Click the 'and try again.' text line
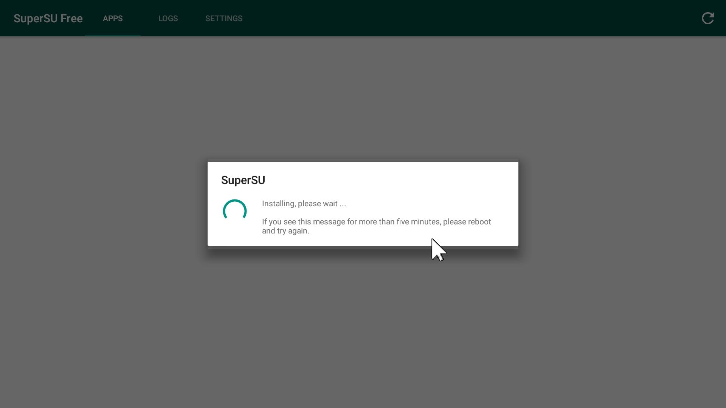 (x=285, y=231)
